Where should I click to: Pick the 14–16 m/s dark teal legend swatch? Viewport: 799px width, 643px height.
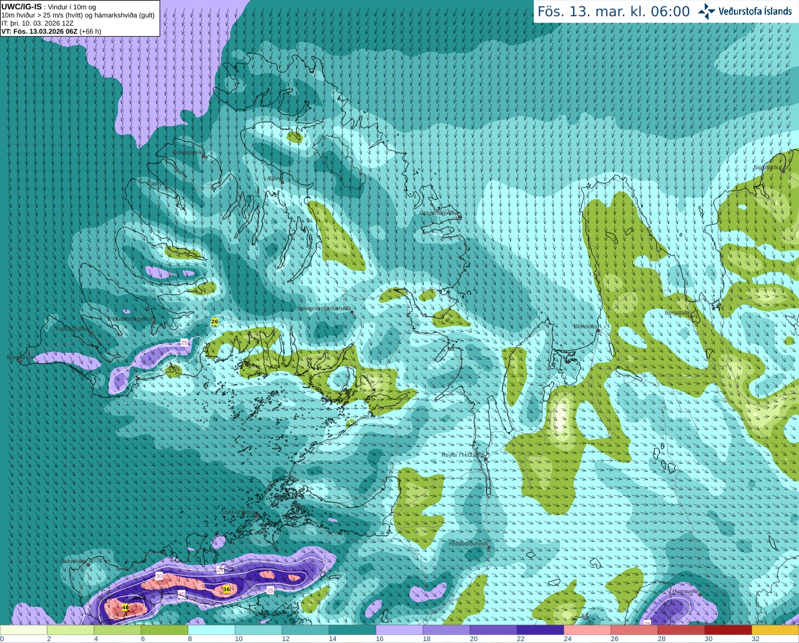pyautogui.click(x=353, y=630)
